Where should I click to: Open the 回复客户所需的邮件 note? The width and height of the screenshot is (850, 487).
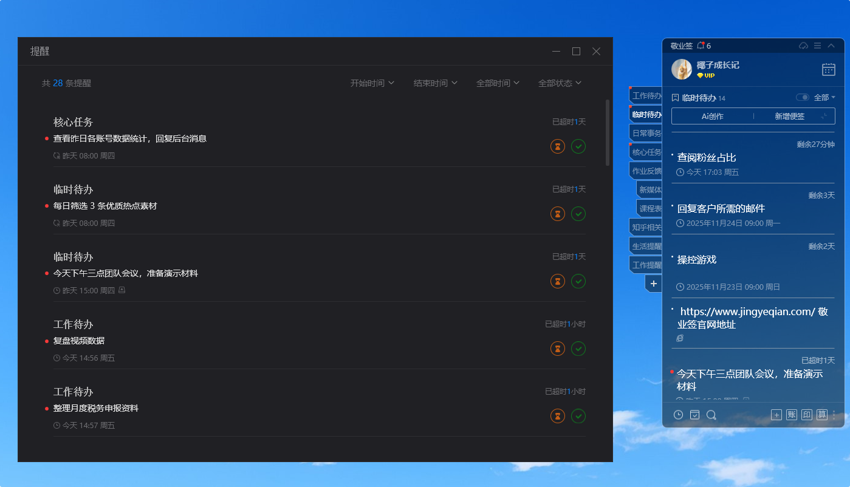721,208
